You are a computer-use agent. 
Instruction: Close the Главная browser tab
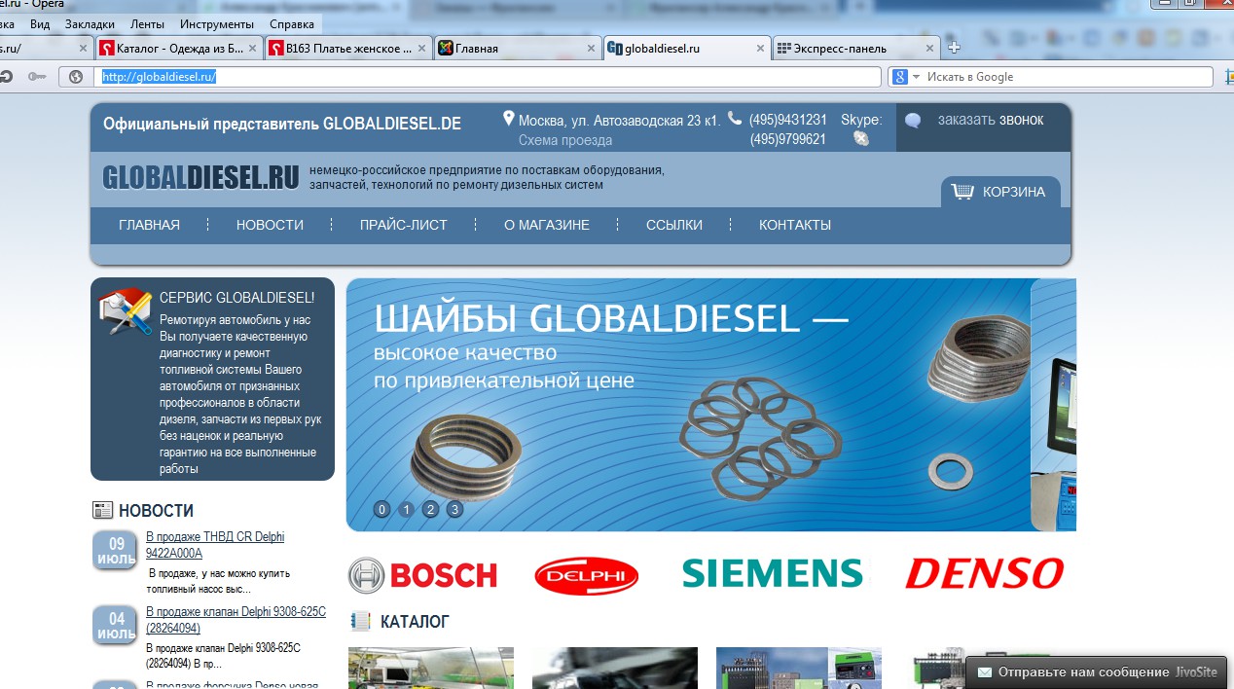[x=590, y=48]
